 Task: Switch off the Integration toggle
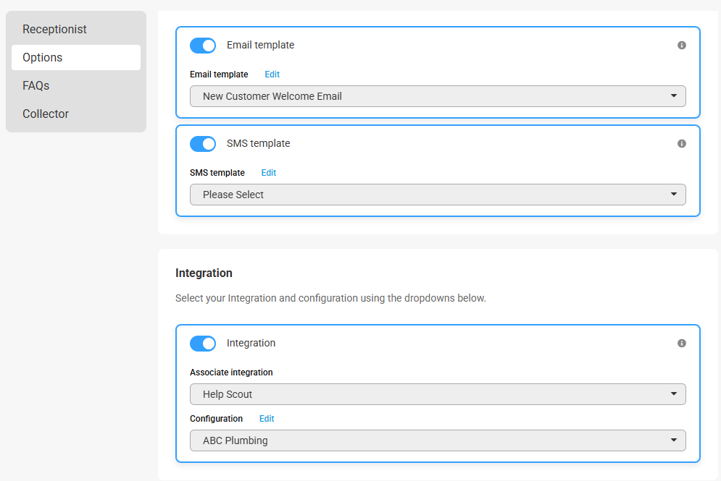click(203, 344)
